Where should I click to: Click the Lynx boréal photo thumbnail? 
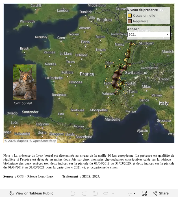(x=25, y=82)
